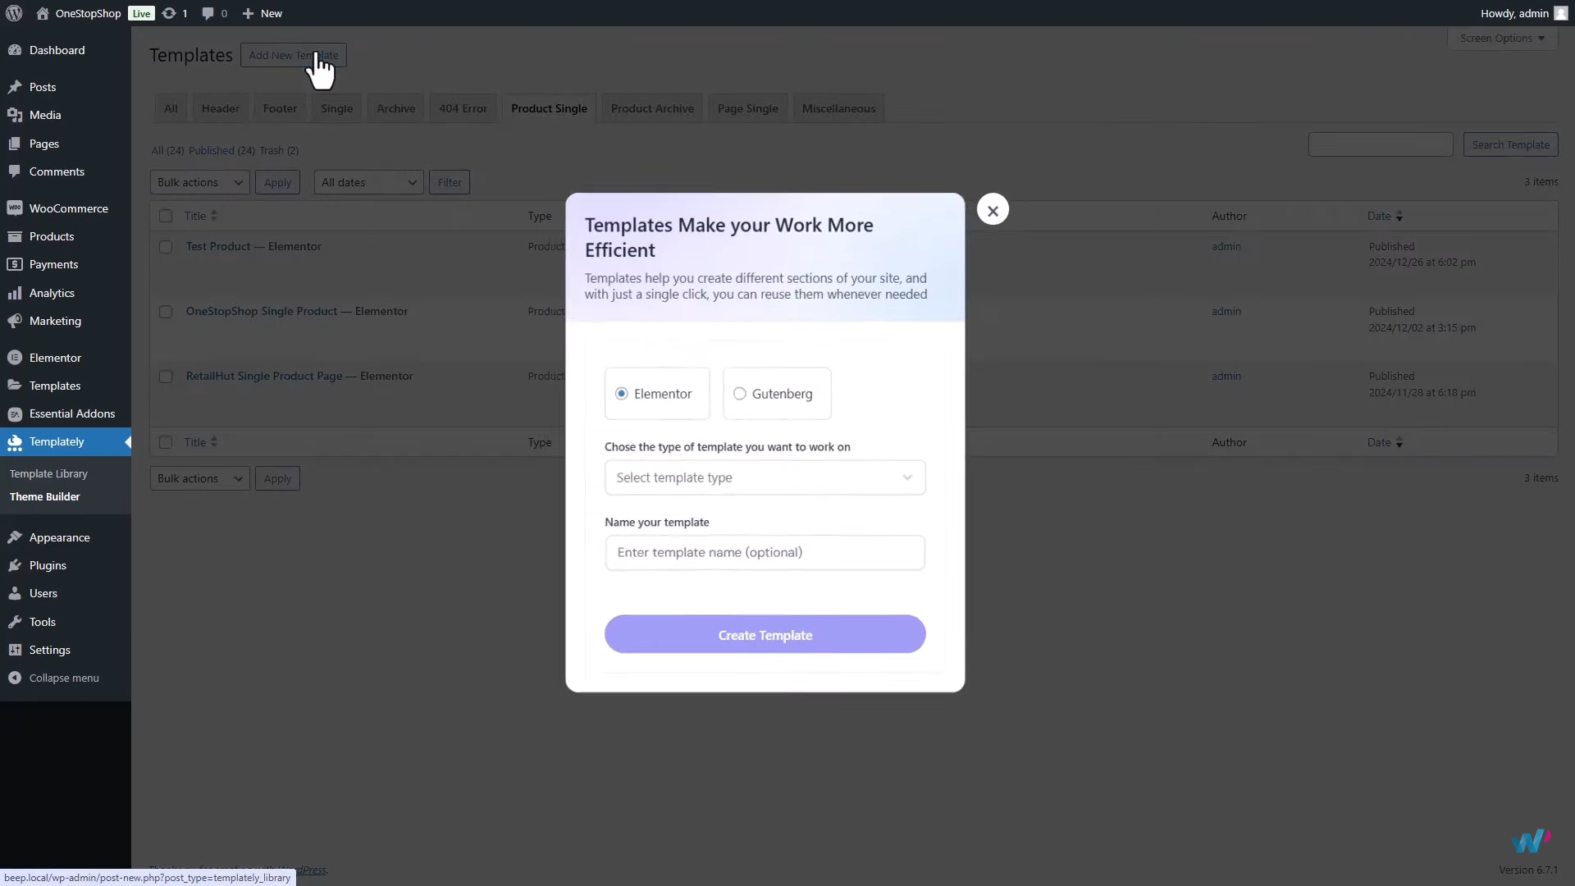1575x886 pixels.
Task: Expand the Bulk actions dropdown
Action: coord(199,182)
